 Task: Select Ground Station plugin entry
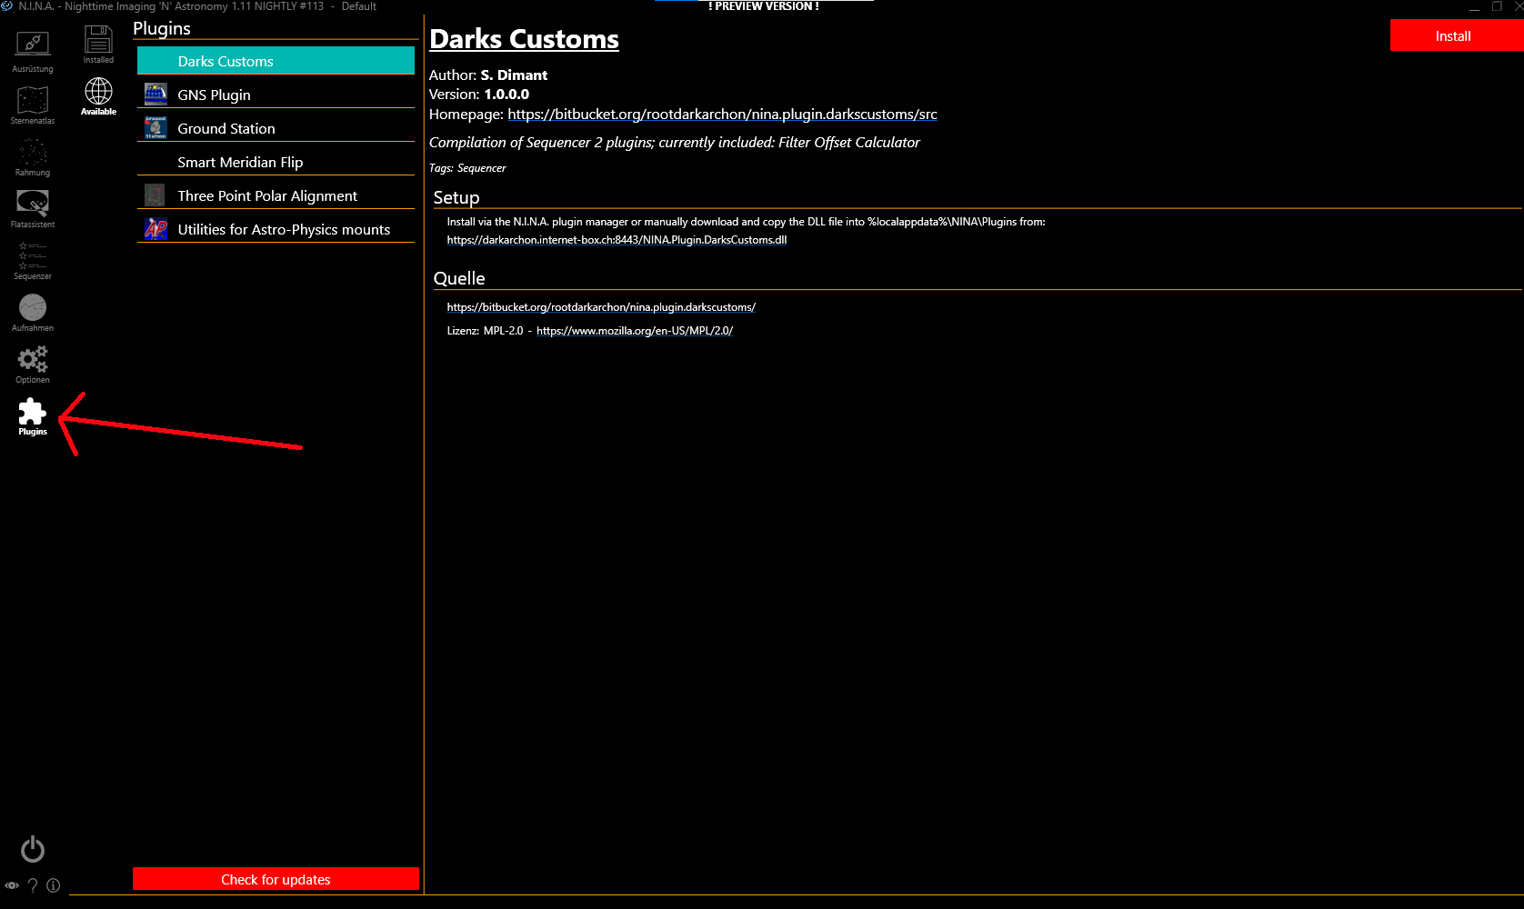pyautogui.click(x=276, y=128)
